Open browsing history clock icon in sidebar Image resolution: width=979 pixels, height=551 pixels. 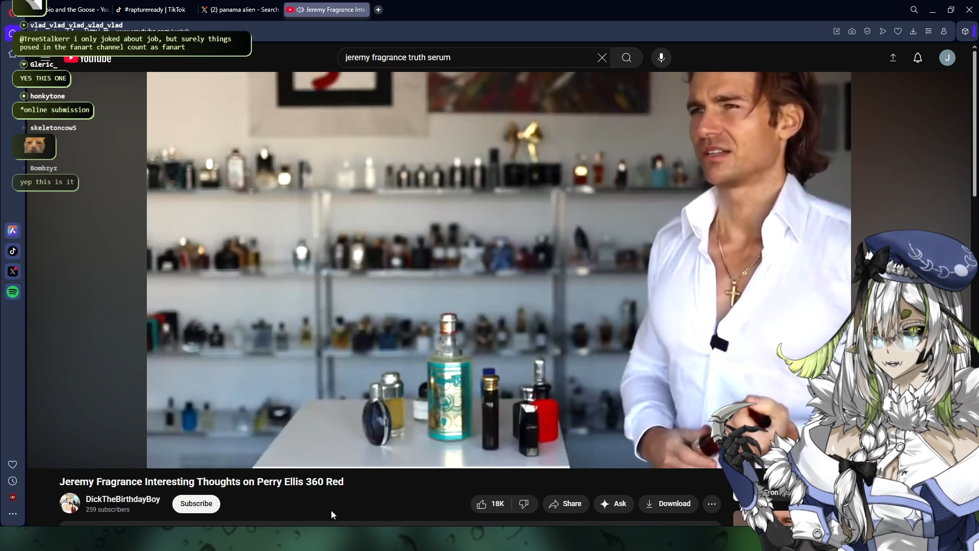pos(13,481)
